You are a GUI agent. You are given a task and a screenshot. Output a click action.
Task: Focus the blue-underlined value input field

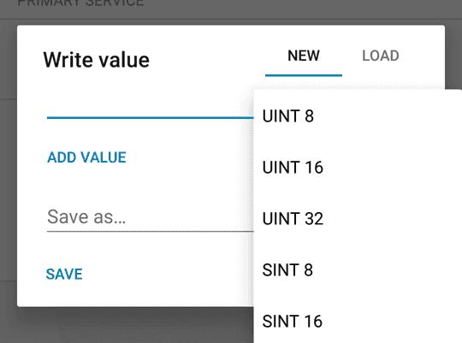(x=150, y=106)
